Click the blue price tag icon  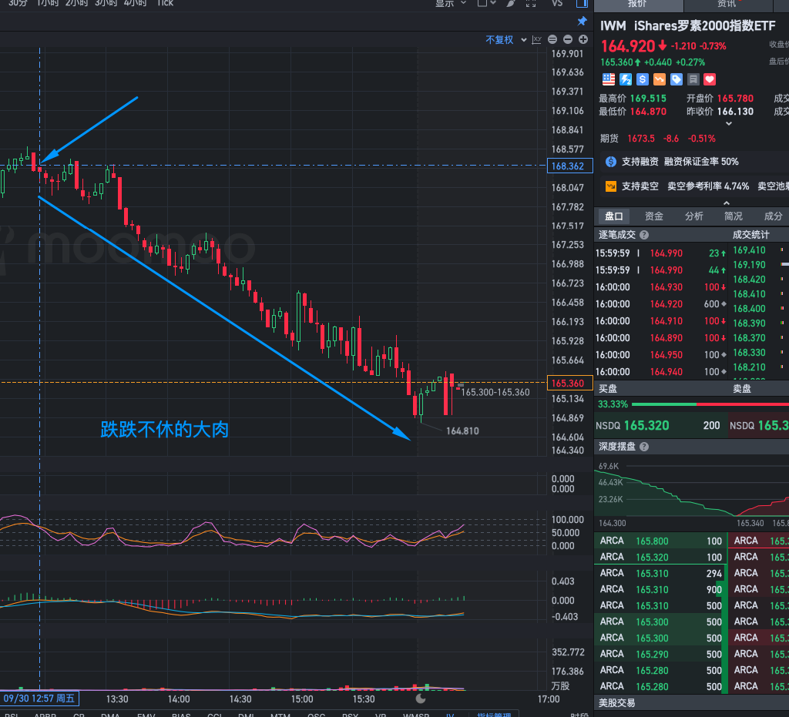[677, 79]
